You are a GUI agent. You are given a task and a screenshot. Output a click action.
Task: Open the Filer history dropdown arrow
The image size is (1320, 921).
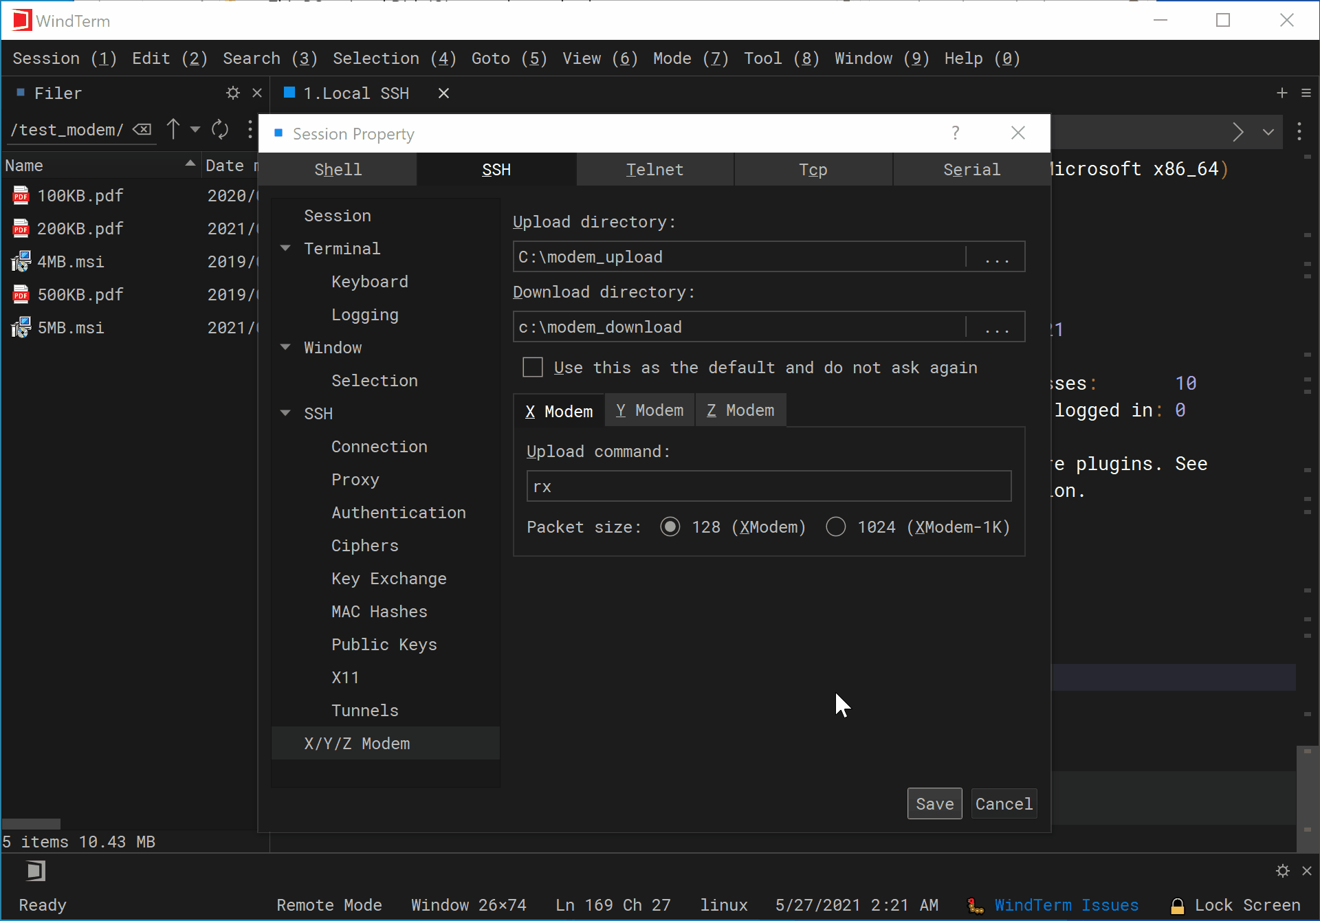coord(195,129)
